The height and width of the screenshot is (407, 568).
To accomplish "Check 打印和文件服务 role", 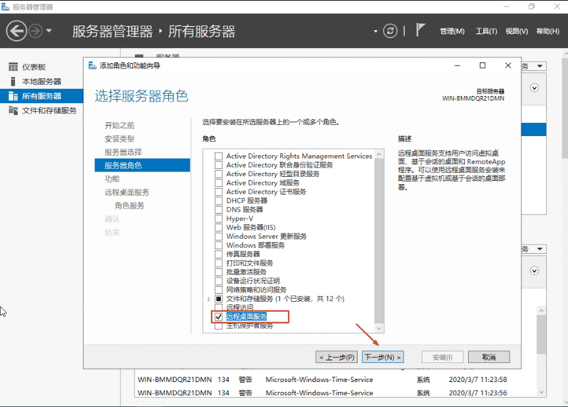I will pos(218,263).
